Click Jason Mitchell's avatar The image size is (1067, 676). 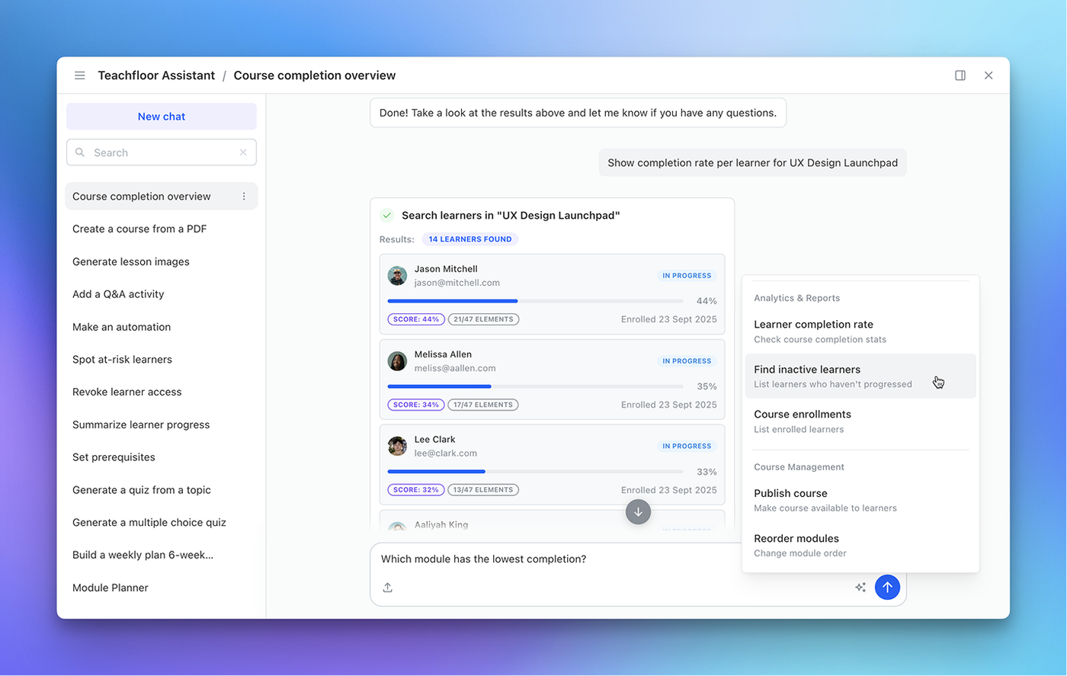tap(397, 276)
